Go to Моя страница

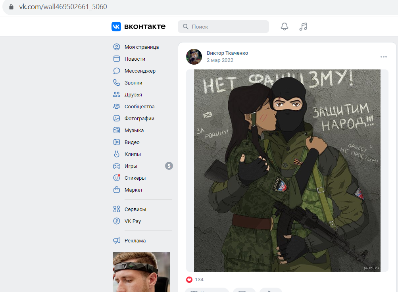[142, 47]
